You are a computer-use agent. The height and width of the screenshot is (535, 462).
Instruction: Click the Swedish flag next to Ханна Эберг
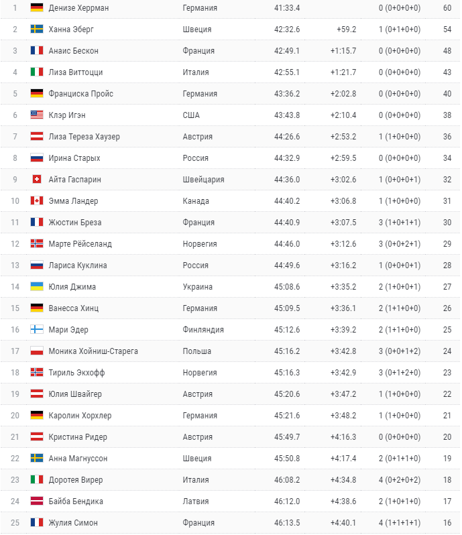[37, 29]
